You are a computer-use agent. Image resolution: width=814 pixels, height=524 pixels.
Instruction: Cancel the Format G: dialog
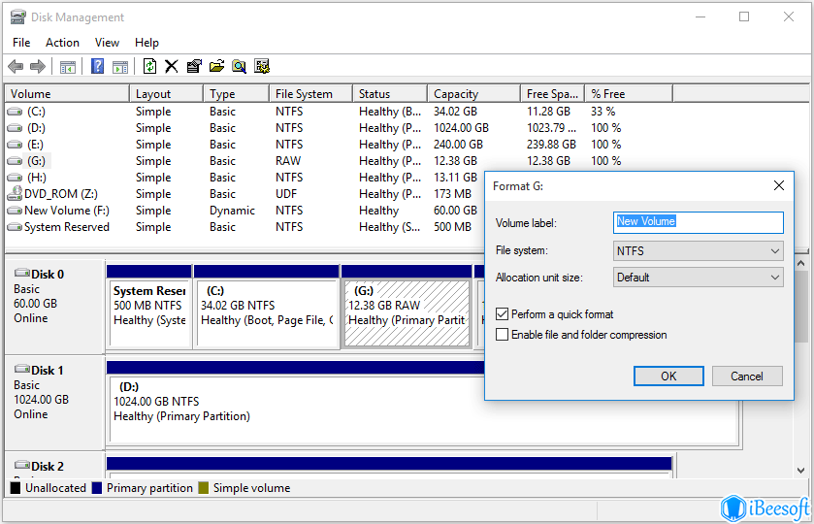[x=746, y=377]
